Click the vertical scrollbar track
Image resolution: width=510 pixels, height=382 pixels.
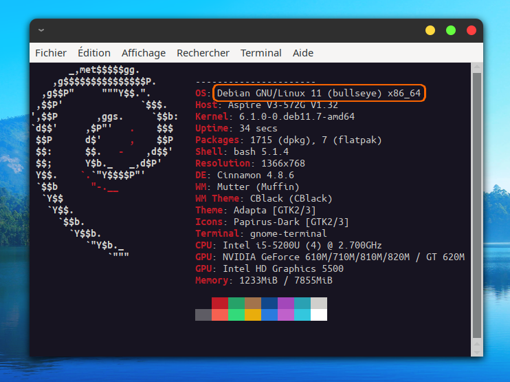(x=476, y=206)
